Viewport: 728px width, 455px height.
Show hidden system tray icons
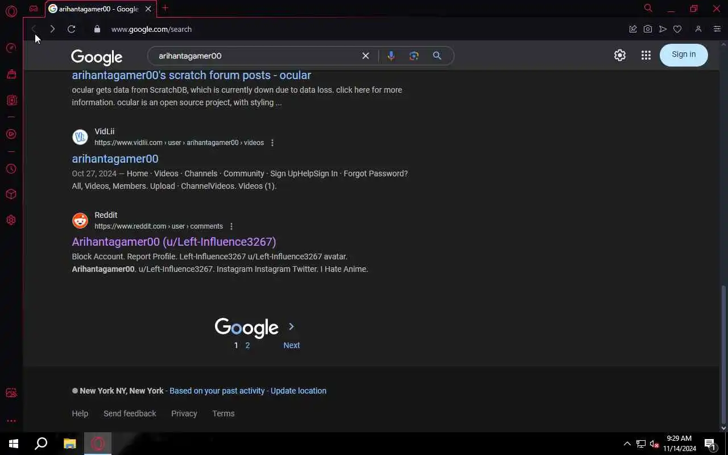point(627,444)
